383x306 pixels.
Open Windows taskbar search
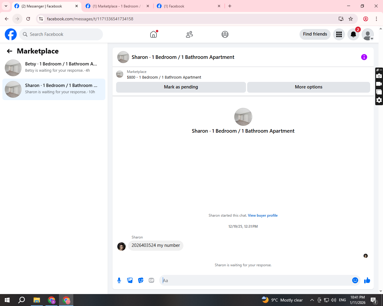22,300
